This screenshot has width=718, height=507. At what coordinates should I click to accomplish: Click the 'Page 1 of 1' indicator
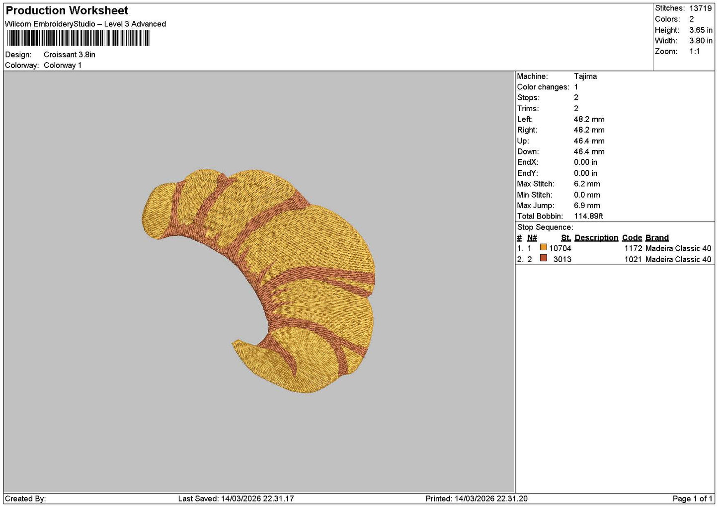tap(693, 499)
